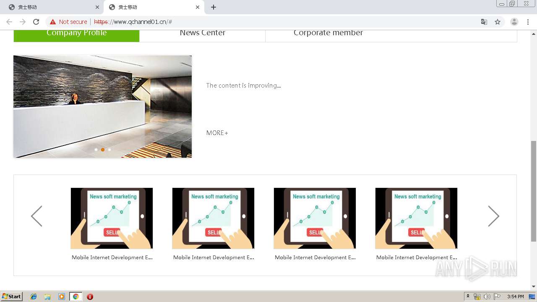Open the Not secure warning icon
Screen dimensions: 537x302
(x=53, y=22)
